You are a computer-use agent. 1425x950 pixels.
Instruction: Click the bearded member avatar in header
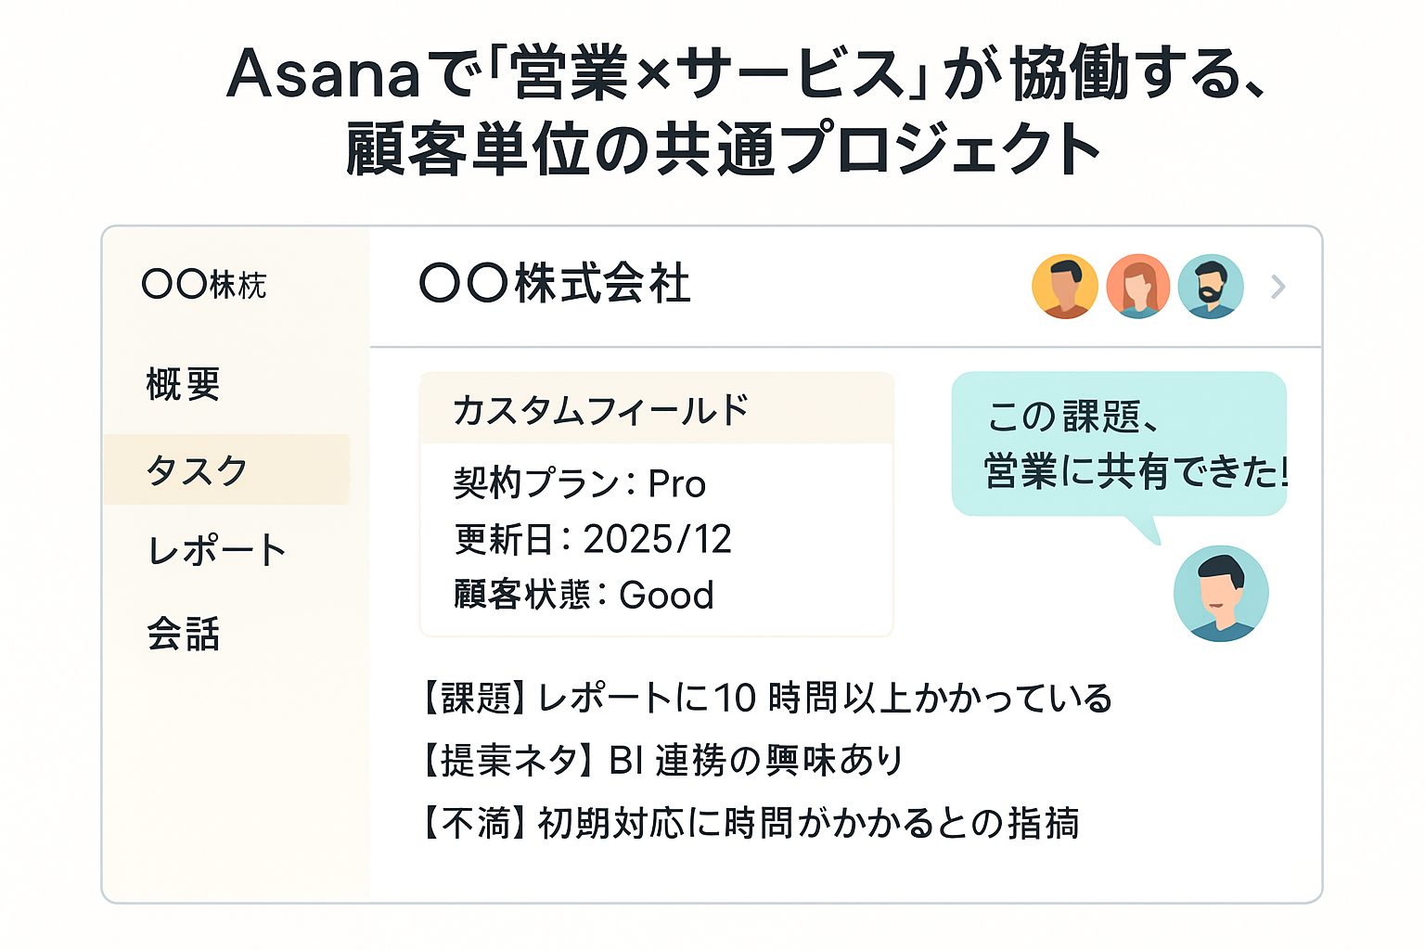coord(1210,287)
